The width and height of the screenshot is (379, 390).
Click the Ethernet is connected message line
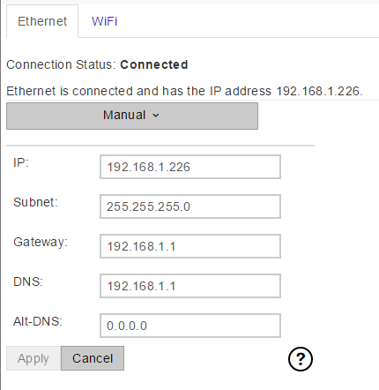[184, 91]
